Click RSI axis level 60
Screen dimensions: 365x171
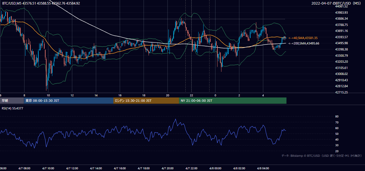(337, 128)
